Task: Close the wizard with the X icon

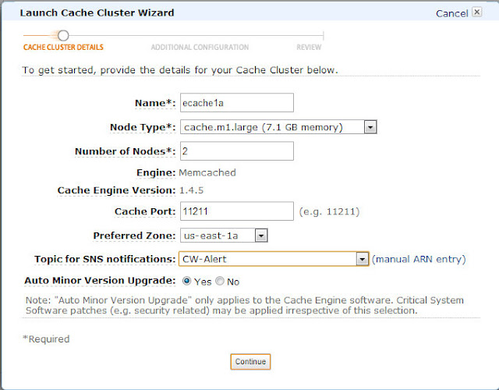Action: [477, 13]
